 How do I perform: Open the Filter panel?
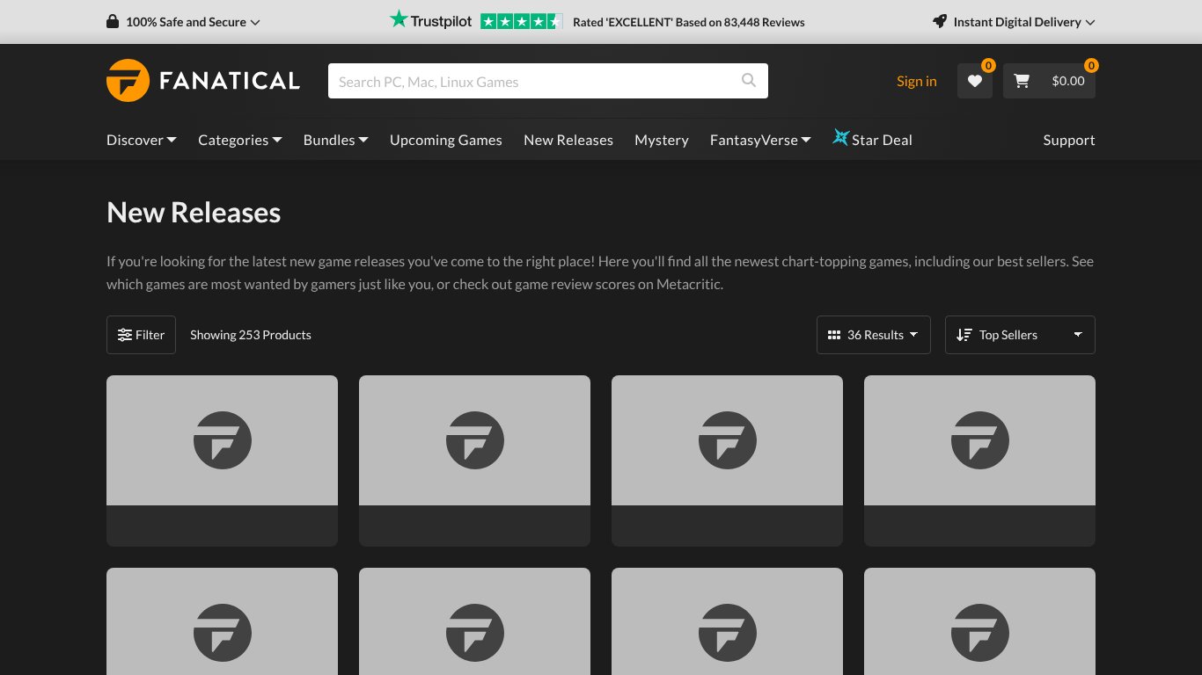(x=141, y=335)
